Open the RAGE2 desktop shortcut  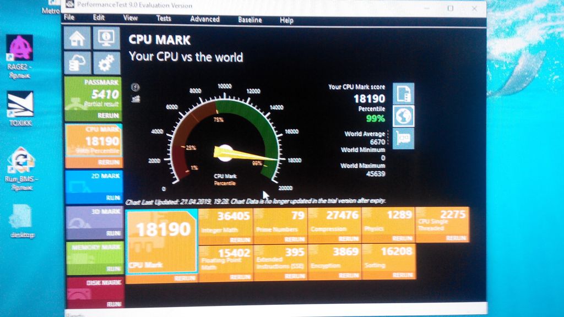coord(20,57)
